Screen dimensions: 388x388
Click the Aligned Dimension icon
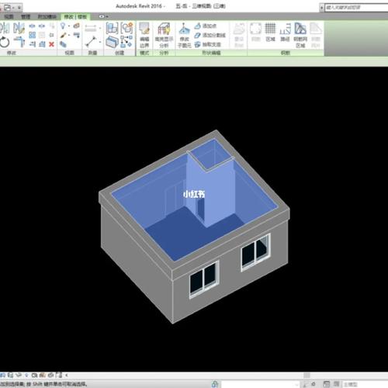tap(91, 28)
